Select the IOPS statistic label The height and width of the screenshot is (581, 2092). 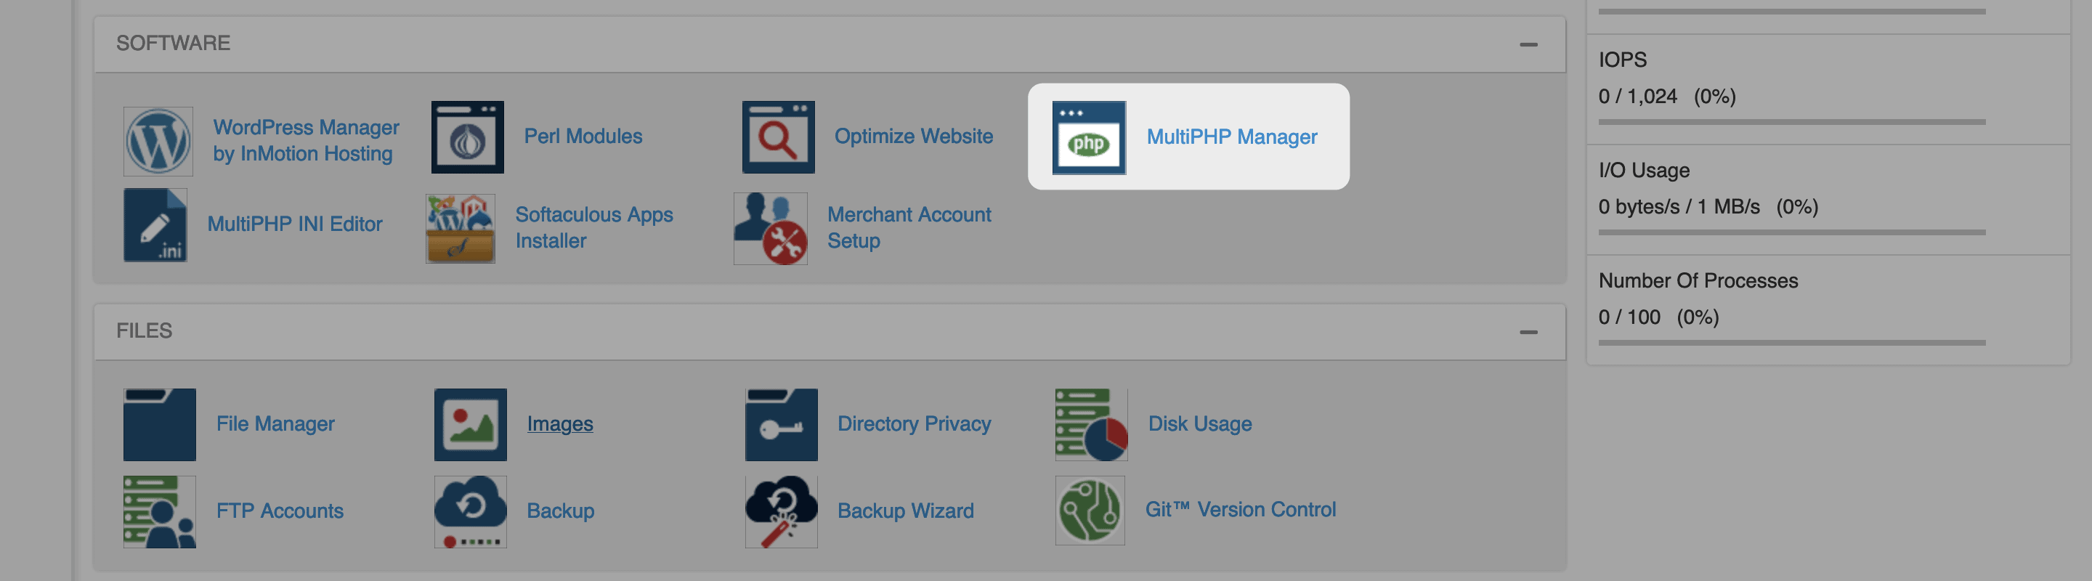(1623, 60)
